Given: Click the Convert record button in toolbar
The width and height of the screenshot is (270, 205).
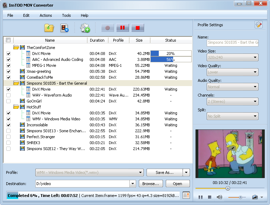Looking at the screenshot, I should coord(108,28).
